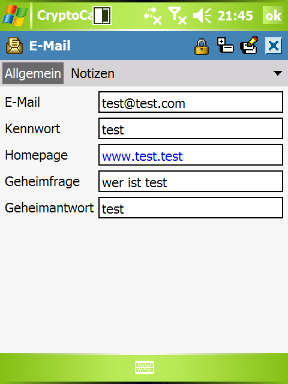Viewport: 288px width, 384px height.
Task: Click the E-Mail field test@test.com
Action: click(x=191, y=102)
